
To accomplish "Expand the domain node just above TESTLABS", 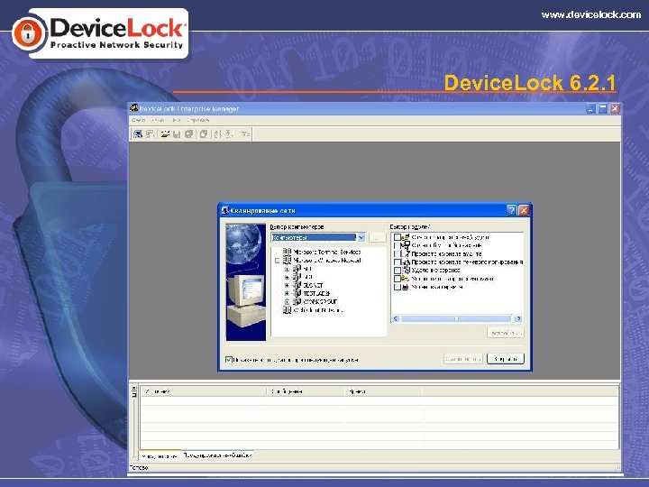I will 287,285.
